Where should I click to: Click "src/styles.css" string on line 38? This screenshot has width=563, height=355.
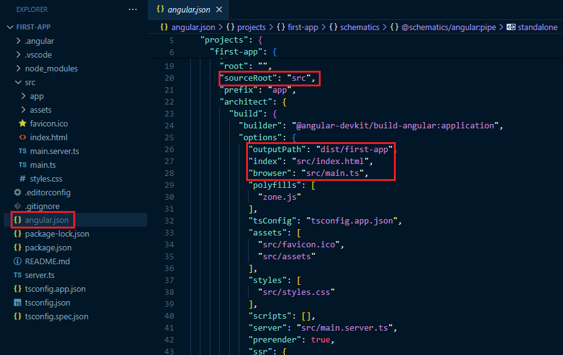(296, 292)
